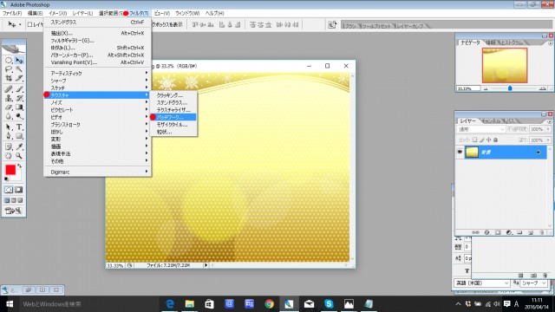Click the Jump to ImageReady icon
Screen dimensions: 555x312
[x=14, y=211]
